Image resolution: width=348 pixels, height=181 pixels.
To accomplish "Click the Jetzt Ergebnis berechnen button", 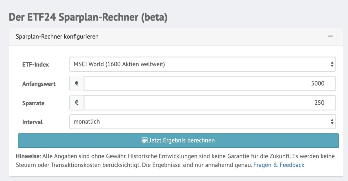I will pos(178,140).
